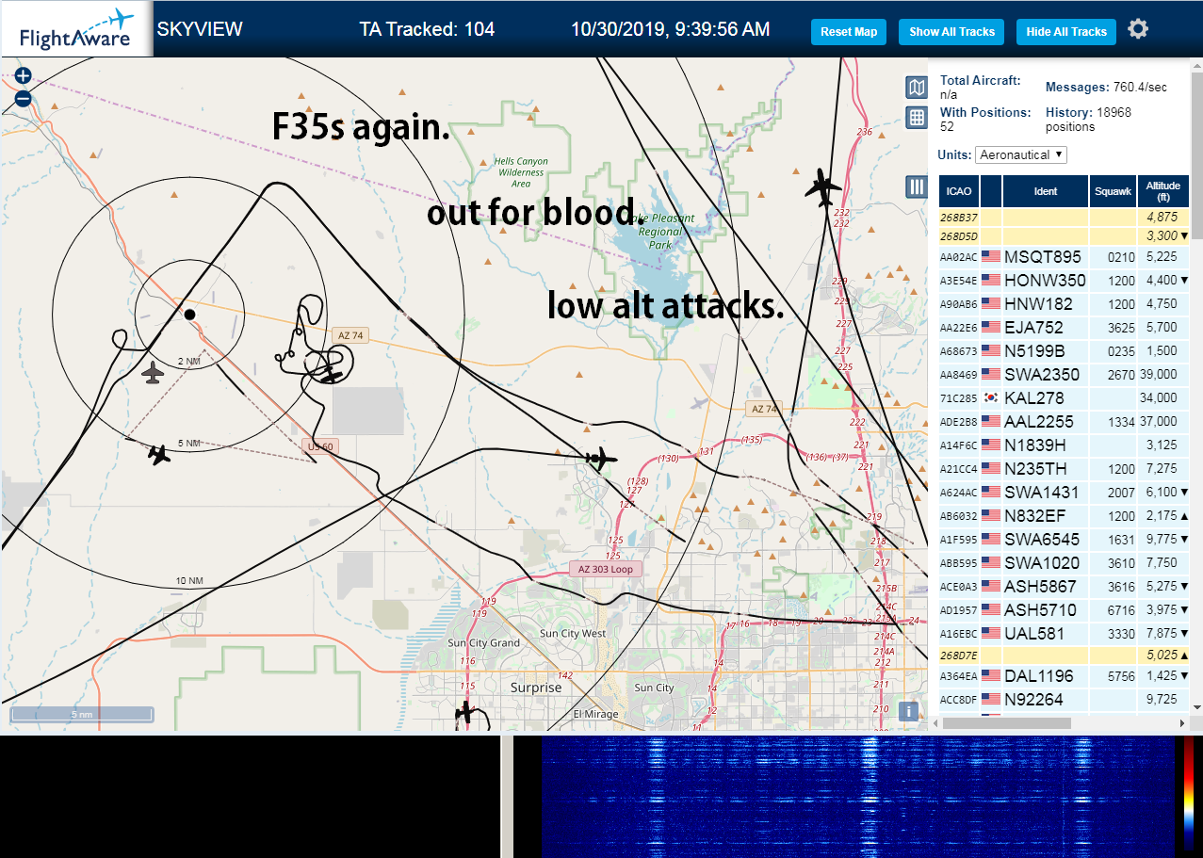The width and height of the screenshot is (1203, 858).
Task: Sort table by ICAO column header
Action: click(959, 190)
